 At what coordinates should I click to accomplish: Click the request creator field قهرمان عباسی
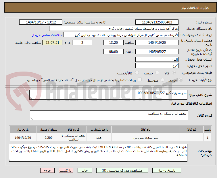point(121,35)
